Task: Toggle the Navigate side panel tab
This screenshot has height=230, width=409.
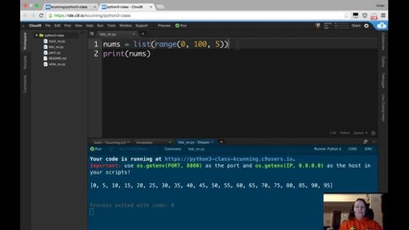Action: 25,63
